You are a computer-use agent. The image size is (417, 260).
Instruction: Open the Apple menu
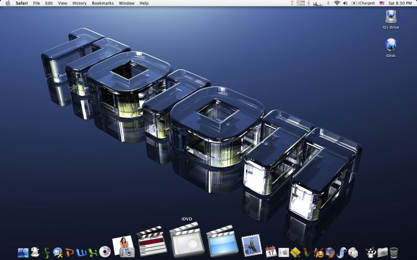(x=8, y=3)
